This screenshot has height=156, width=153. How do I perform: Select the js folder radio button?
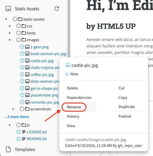[19, 125]
